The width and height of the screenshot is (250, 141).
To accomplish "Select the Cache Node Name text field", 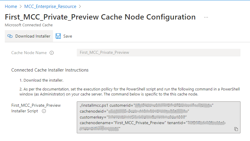I will 158,53.
